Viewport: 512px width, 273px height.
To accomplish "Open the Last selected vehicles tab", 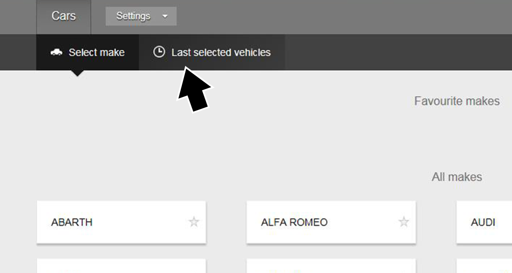I will coord(221,53).
